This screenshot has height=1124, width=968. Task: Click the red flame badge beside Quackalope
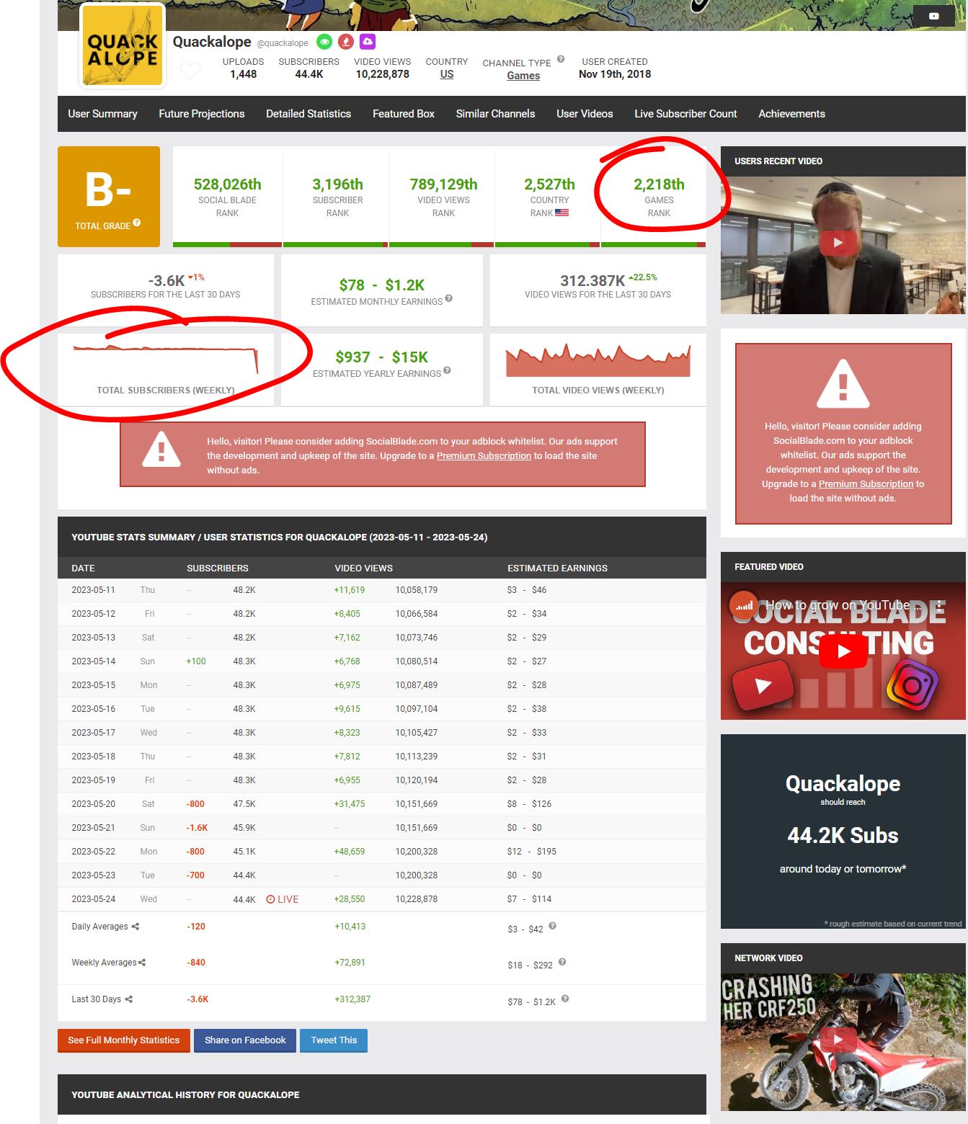(x=347, y=42)
